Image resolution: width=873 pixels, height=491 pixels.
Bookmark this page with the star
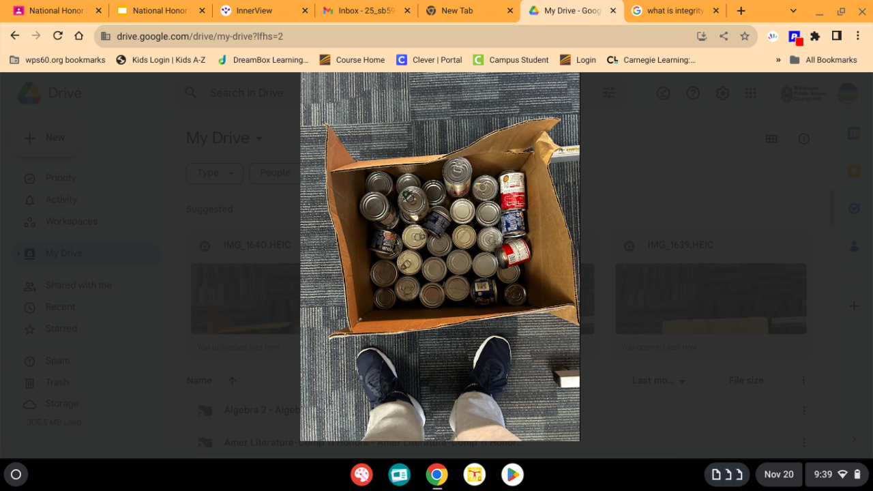coord(744,36)
